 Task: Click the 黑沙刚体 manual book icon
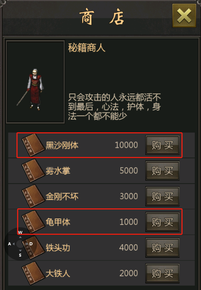(x=33, y=145)
